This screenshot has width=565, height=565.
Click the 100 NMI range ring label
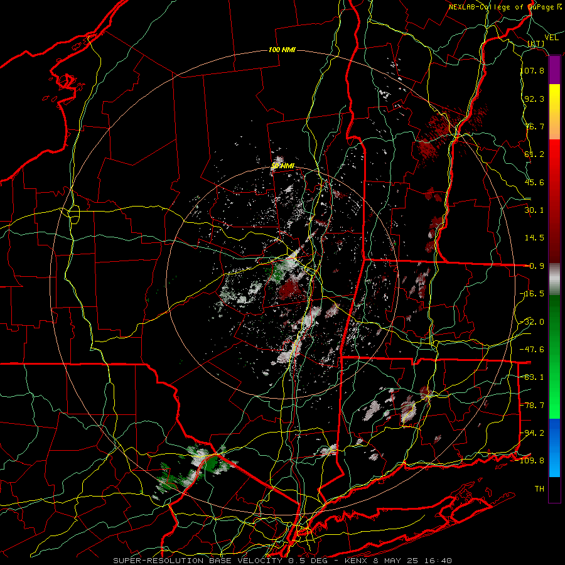coord(282,50)
